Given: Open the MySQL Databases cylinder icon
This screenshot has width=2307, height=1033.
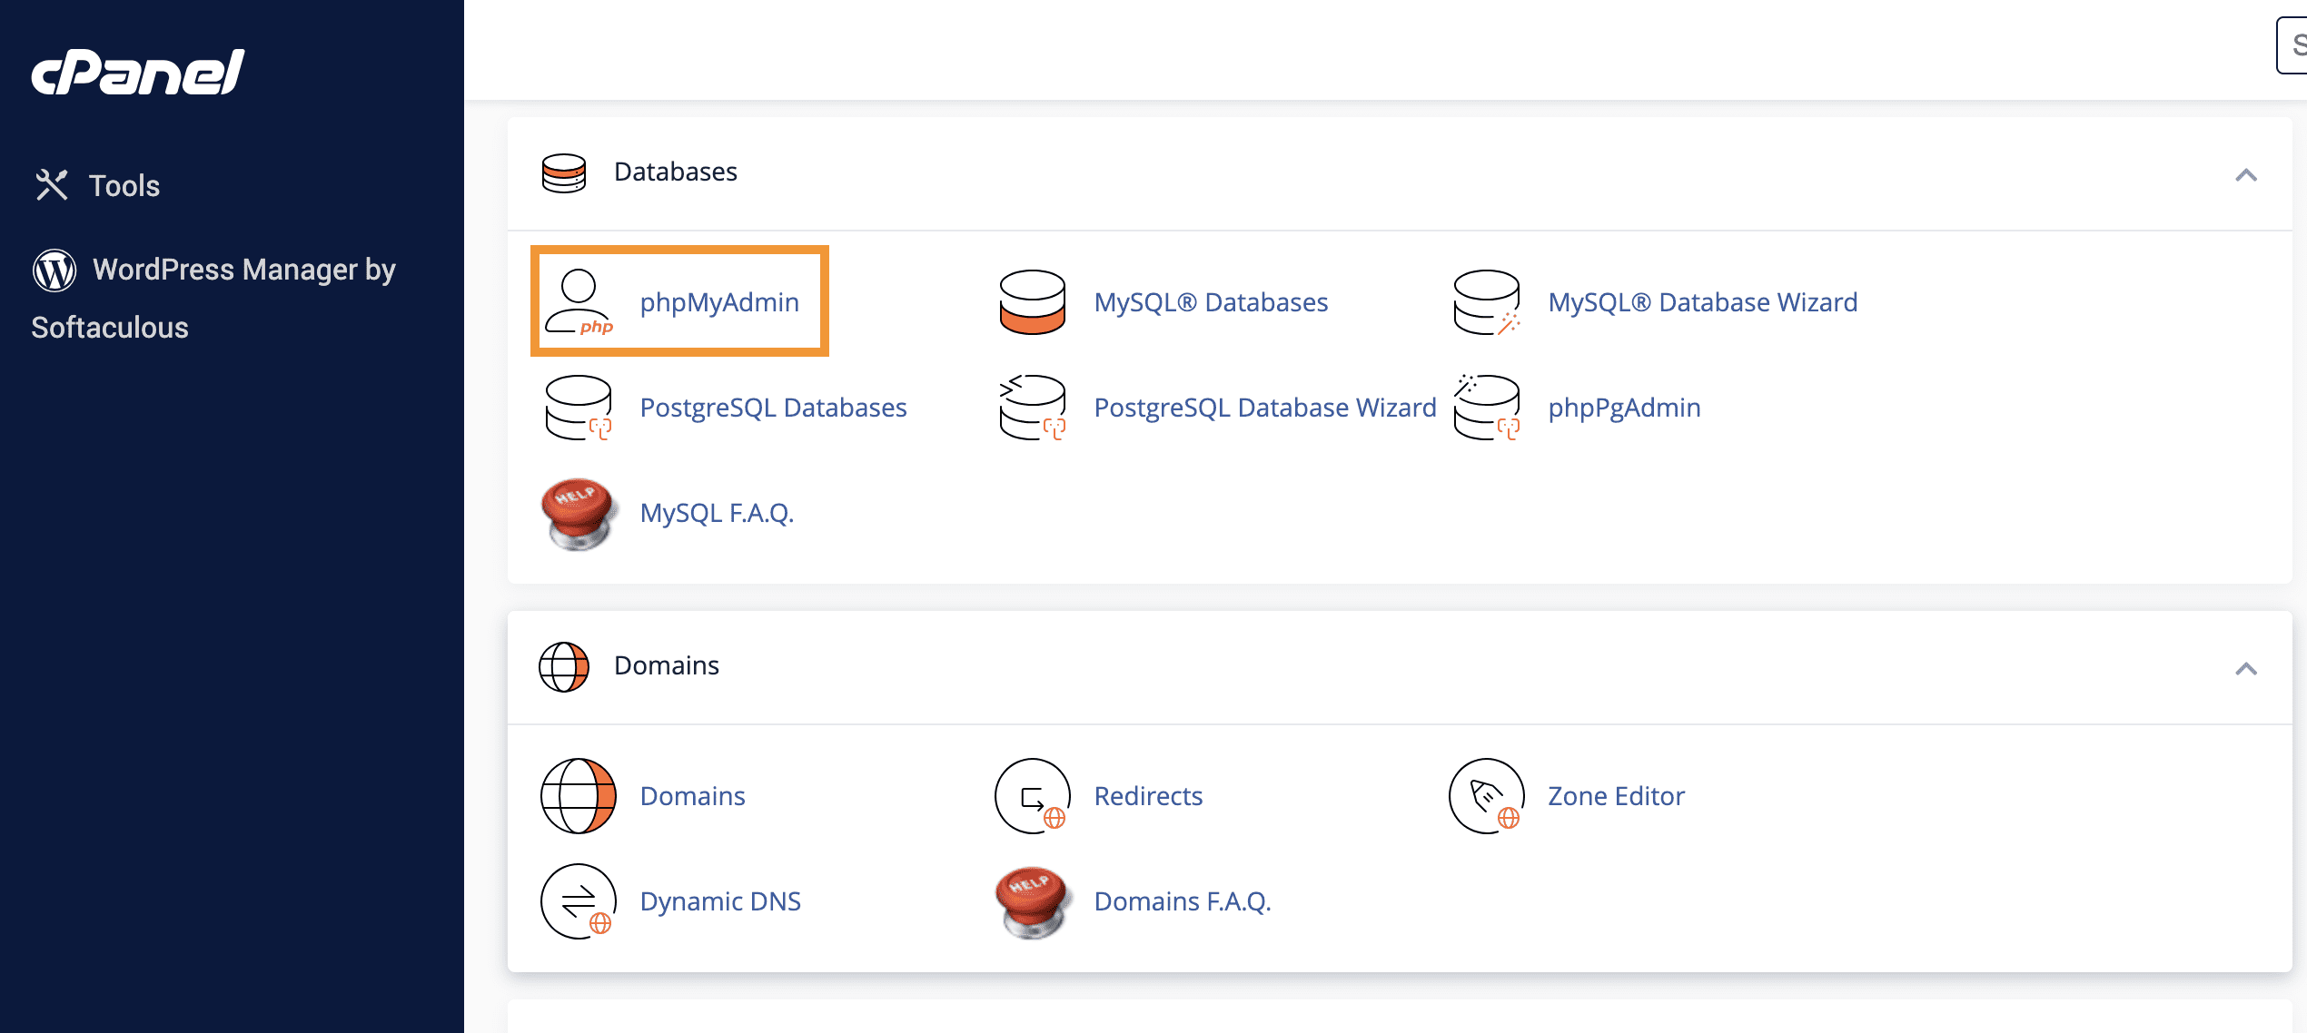Looking at the screenshot, I should pyautogui.click(x=1032, y=302).
